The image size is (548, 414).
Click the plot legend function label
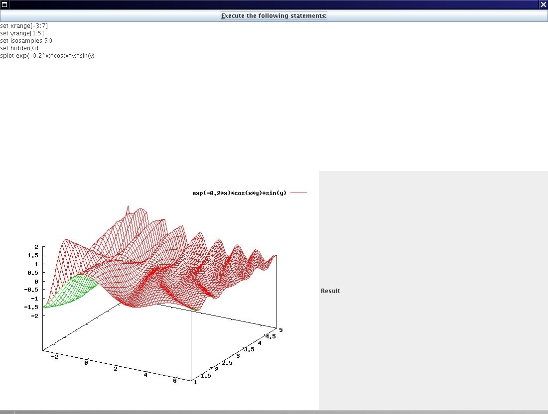tap(239, 193)
